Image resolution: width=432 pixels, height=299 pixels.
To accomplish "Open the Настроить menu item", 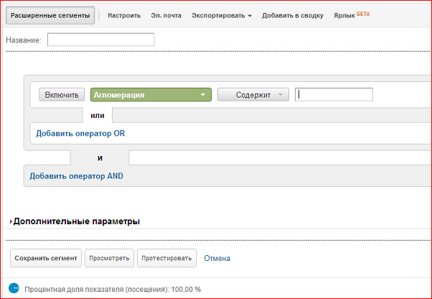I will (124, 15).
